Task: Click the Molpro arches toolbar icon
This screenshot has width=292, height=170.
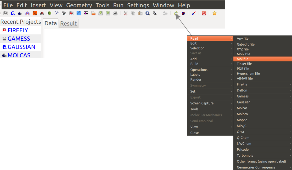Action: click(27, 13)
